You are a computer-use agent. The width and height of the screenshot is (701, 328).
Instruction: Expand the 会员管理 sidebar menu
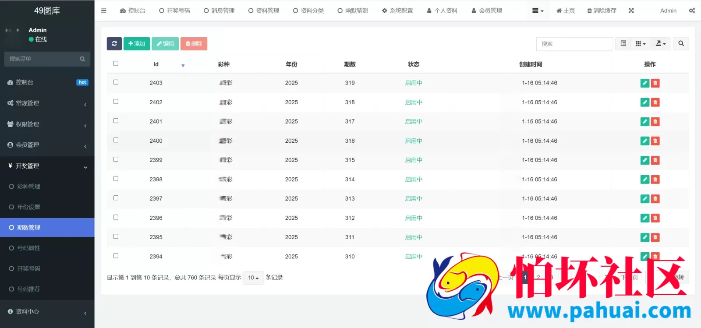47,145
